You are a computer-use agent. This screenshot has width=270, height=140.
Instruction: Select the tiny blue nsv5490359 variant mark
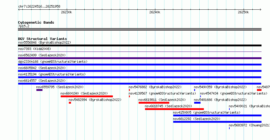click(x=194, y=90)
